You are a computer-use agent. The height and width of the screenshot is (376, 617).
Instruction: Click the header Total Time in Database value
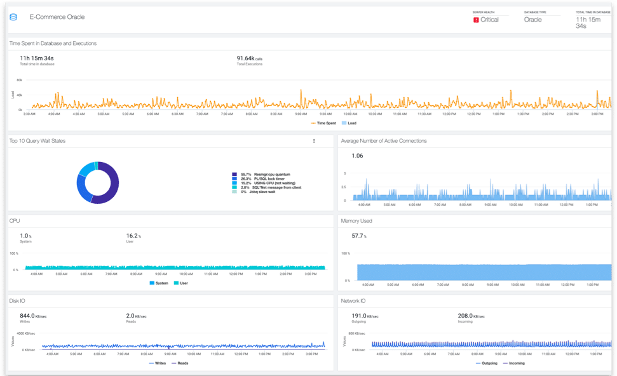[588, 23]
